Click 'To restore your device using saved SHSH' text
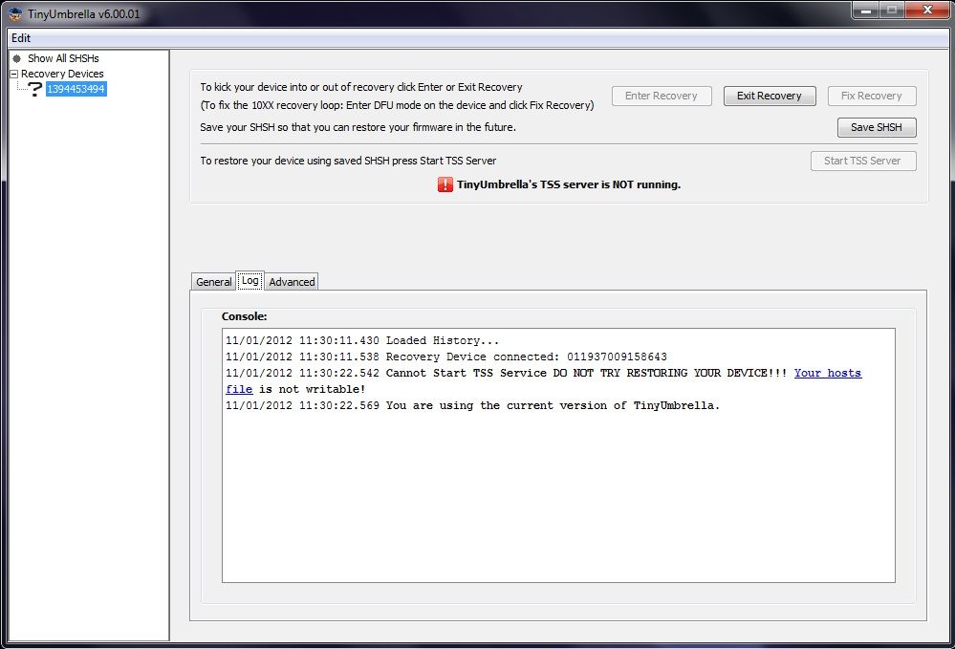955x649 pixels. (x=348, y=161)
